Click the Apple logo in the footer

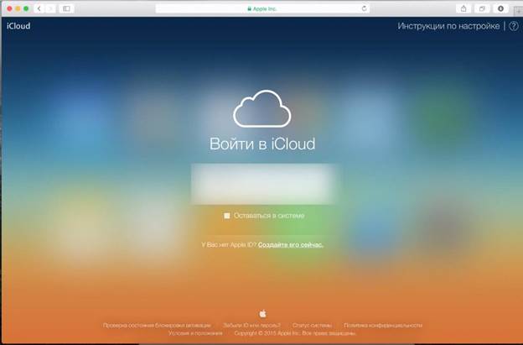[x=262, y=312]
